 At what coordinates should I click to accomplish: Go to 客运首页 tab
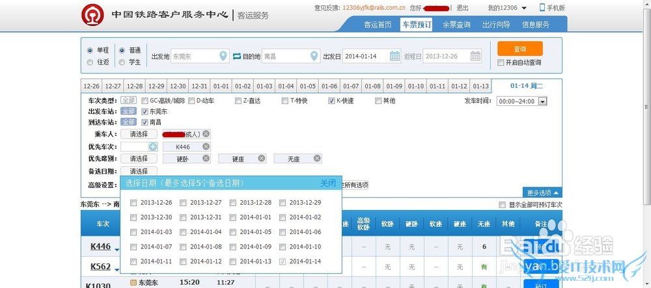coord(378,25)
